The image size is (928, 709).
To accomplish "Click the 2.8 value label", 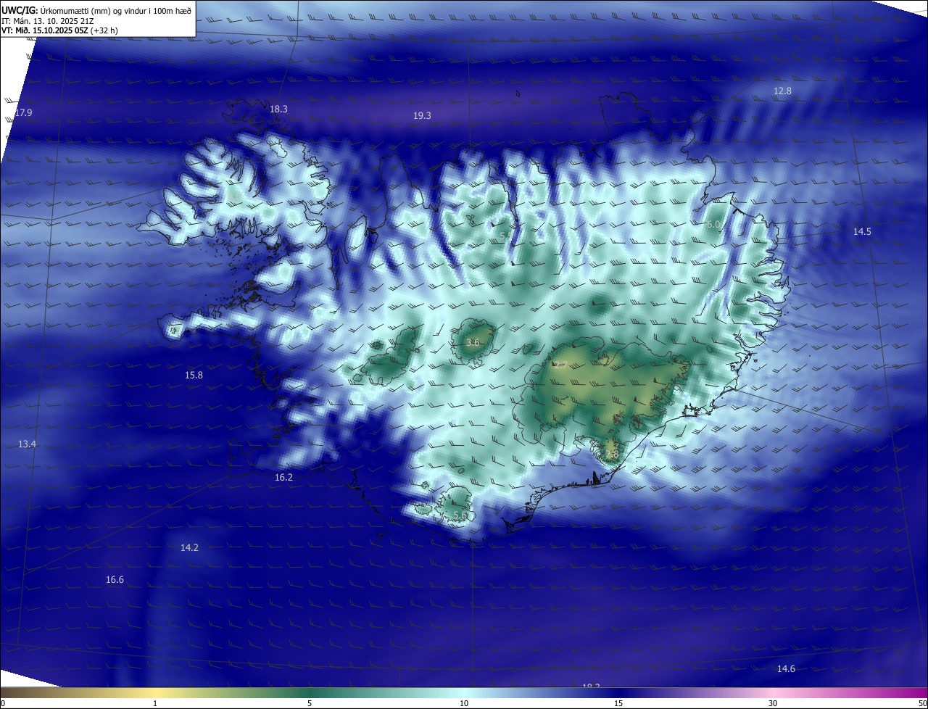I will tap(611, 455).
